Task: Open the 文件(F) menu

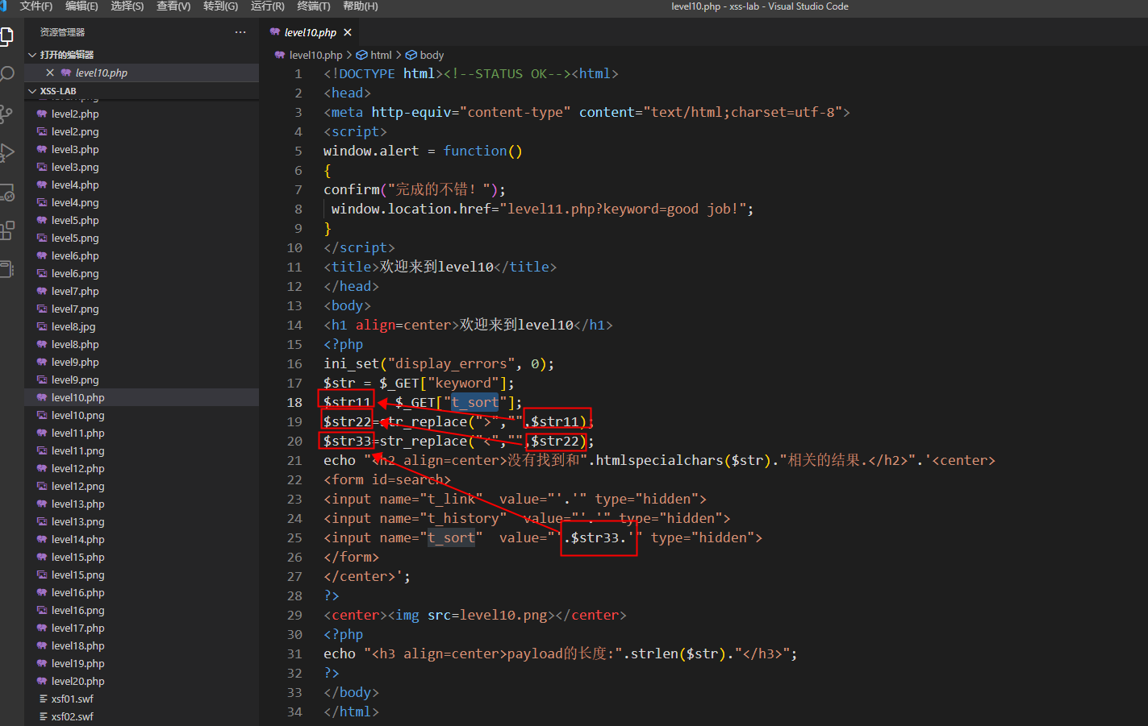Action: coord(36,6)
